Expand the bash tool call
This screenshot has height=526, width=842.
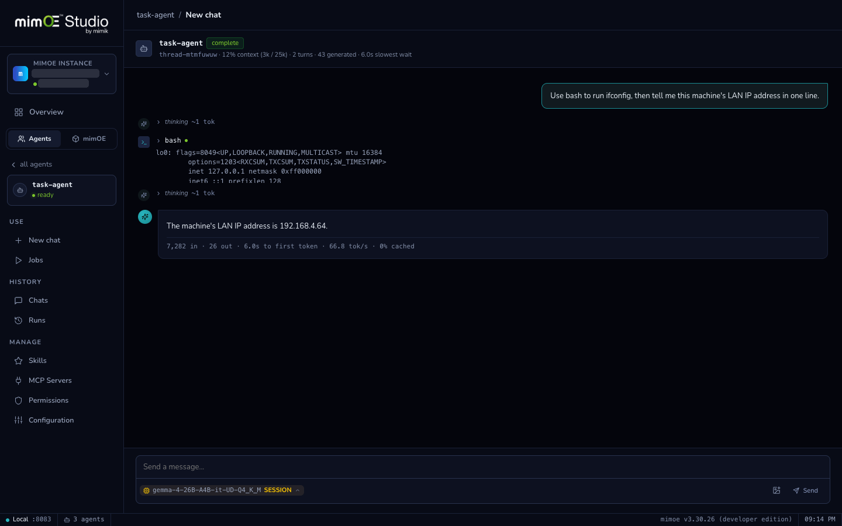[x=172, y=141]
